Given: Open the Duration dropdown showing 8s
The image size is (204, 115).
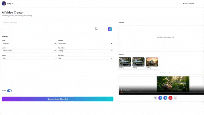Looking at the screenshot, I should [x=86, y=58].
